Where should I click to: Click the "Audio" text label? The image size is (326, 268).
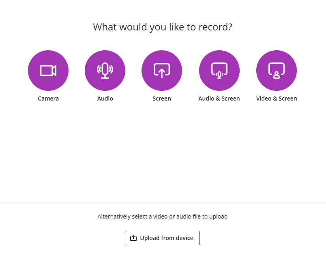[105, 99]
